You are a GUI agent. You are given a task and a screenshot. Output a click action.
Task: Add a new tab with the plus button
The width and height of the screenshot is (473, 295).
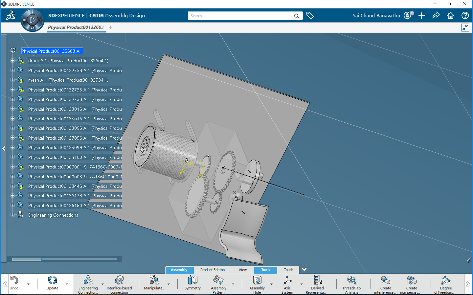[x=110, y=27]
